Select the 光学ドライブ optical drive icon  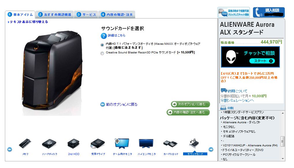(98, 144)
